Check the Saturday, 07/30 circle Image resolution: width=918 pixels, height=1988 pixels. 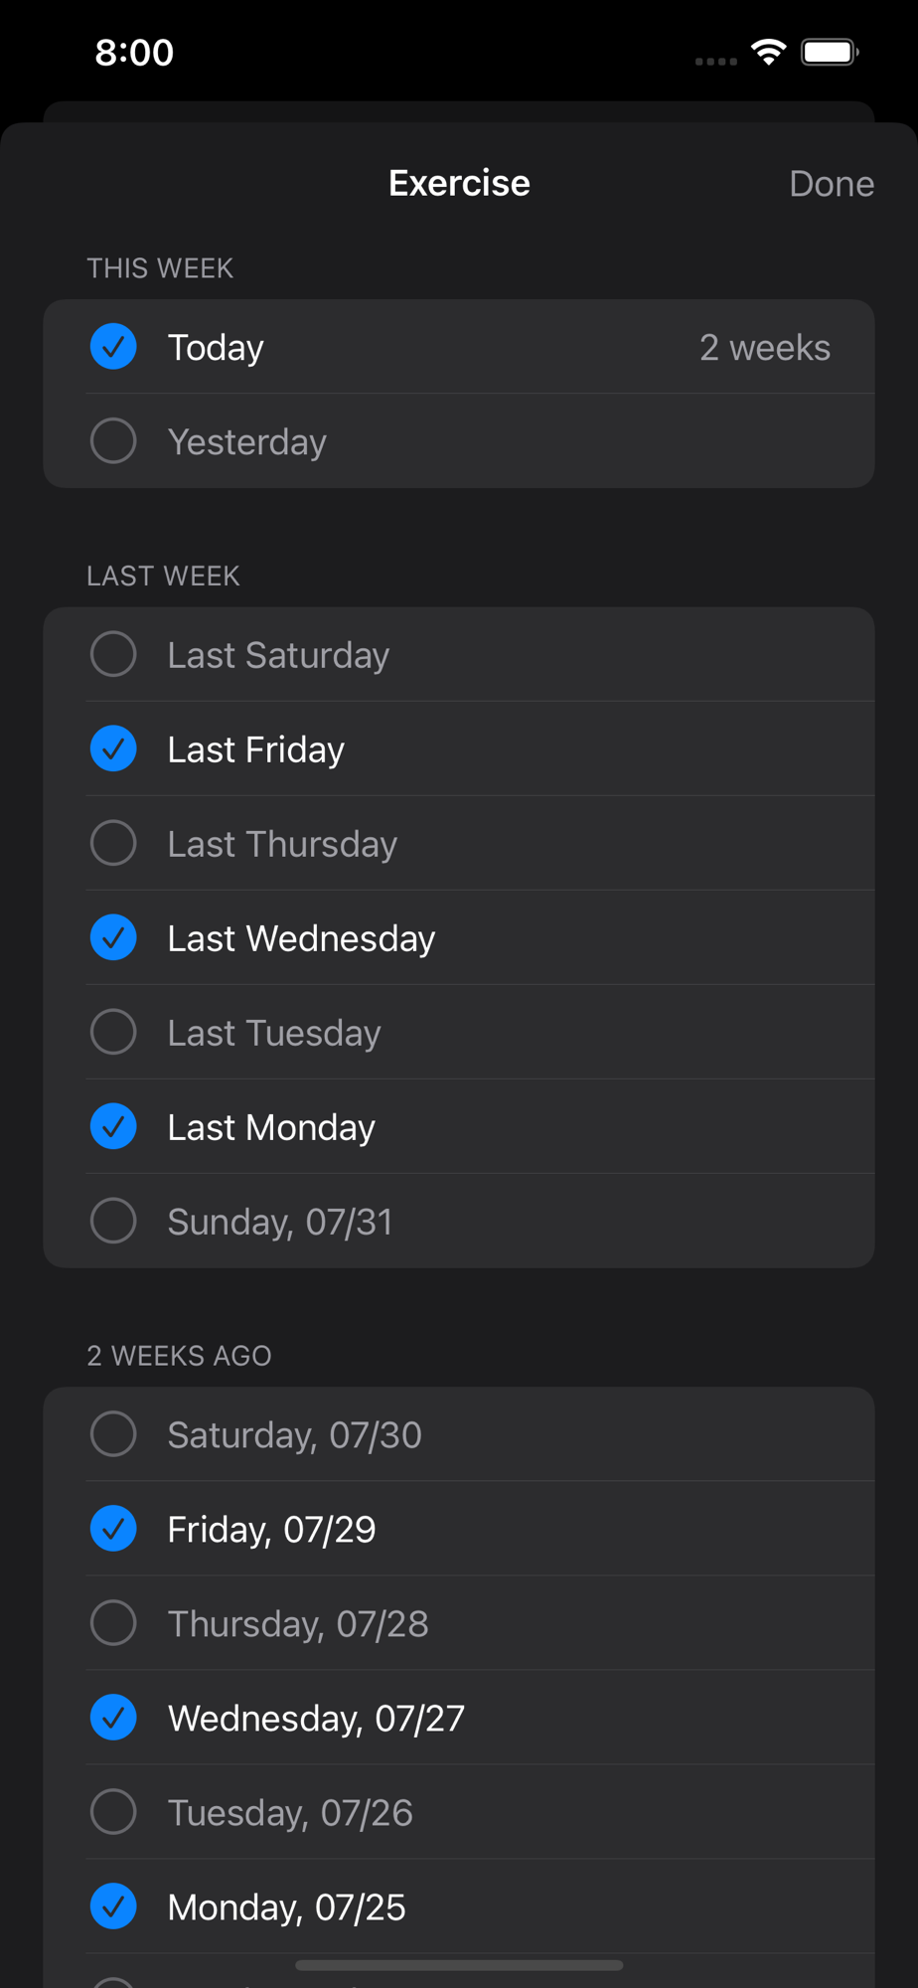pyautogui.click(x=113, y=1435)
